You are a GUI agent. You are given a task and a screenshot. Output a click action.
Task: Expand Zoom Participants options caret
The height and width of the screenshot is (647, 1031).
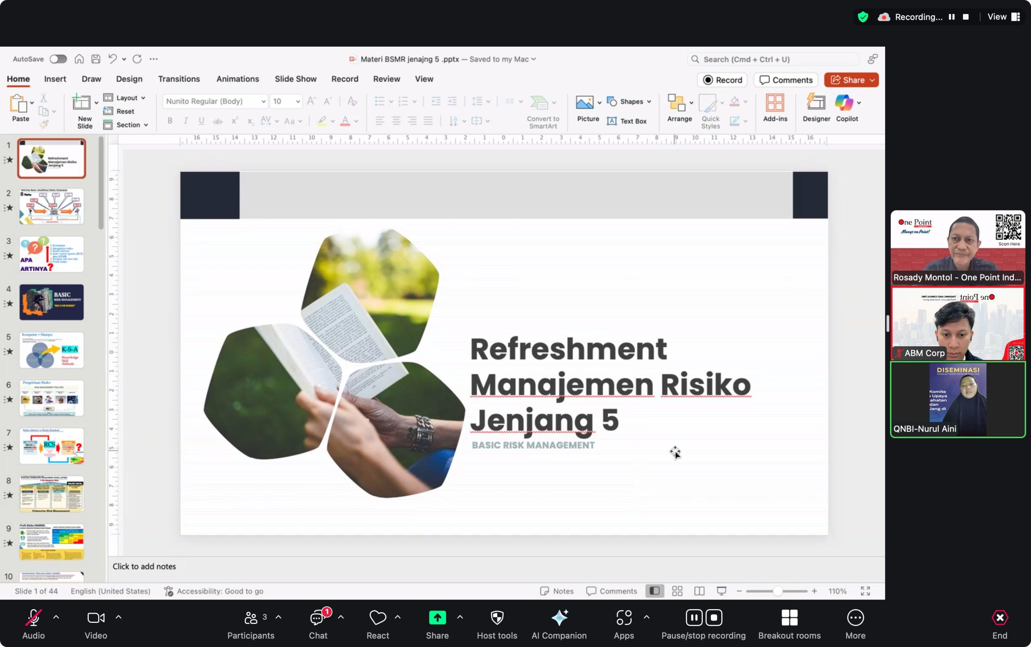[279, 617]
